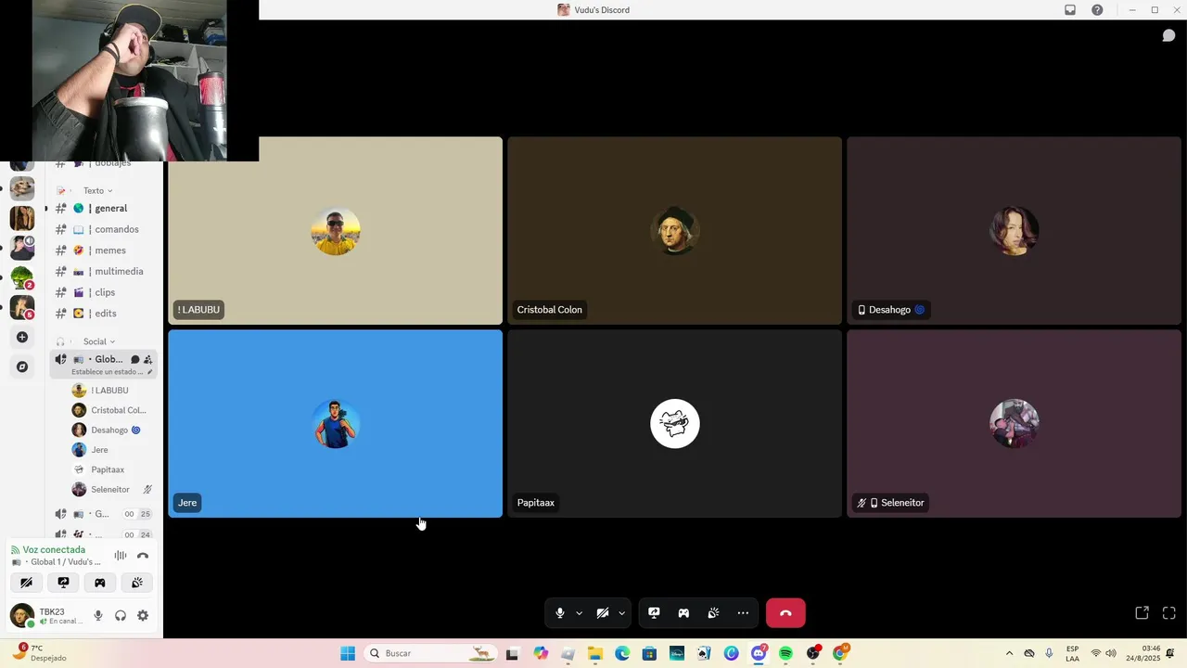Open the comandos channel
The height and width of the screenshot is (668, 1187).
coord(104,229)
